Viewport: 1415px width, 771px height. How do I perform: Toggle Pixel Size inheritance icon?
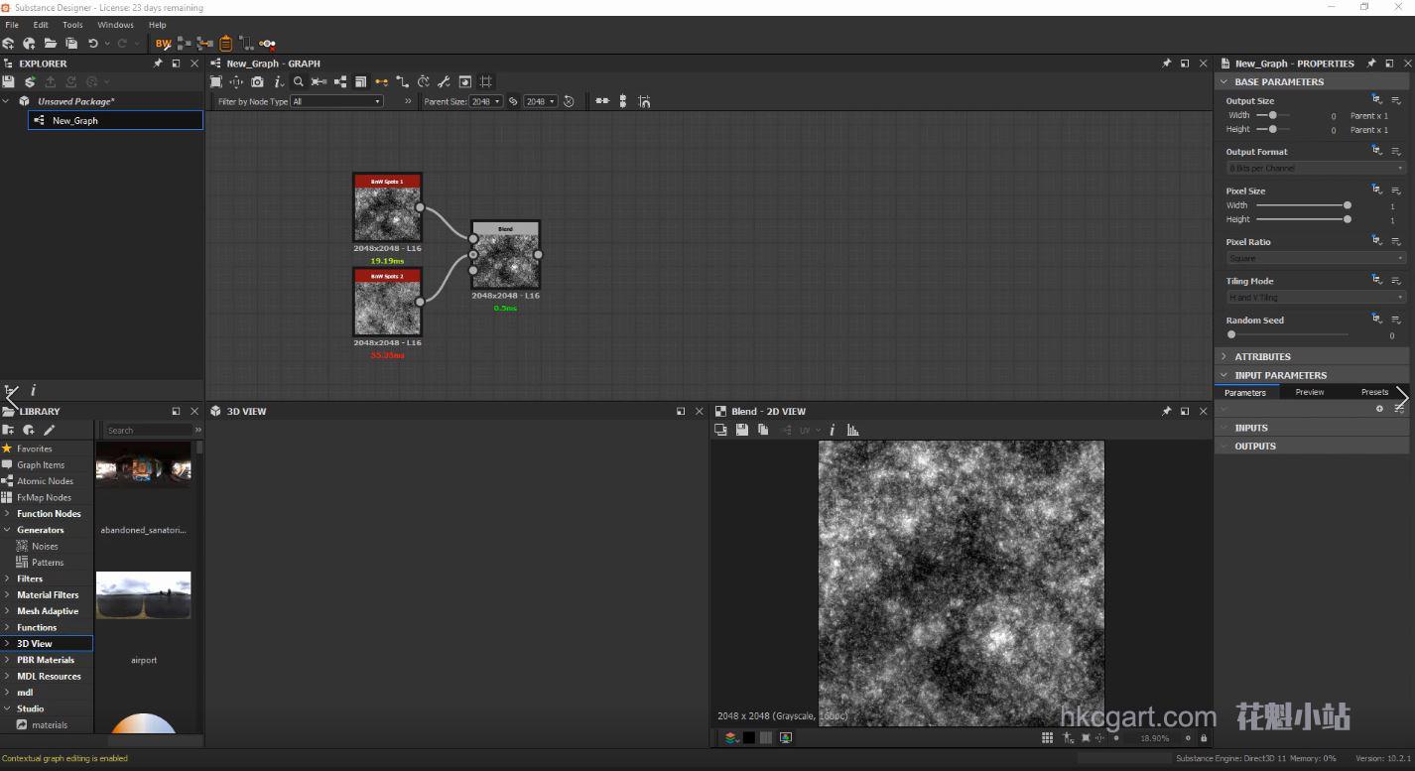pos(1376,190)
